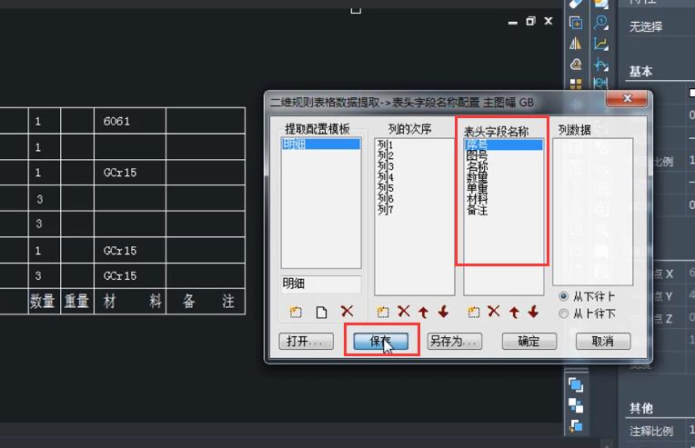Screen dimensions: 695x448
Task: Click the 6061 material cell in table
Action: pos(130,121)
